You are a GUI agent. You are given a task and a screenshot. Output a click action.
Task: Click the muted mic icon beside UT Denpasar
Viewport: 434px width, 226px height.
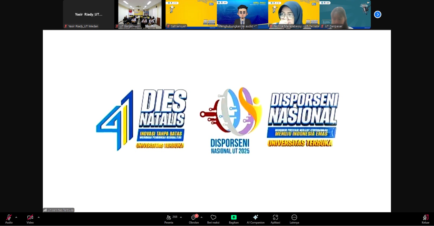pos(322,26)
